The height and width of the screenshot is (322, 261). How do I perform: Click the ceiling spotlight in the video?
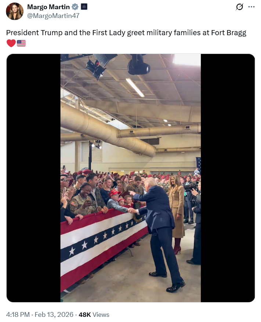click(x=138, y=65)
